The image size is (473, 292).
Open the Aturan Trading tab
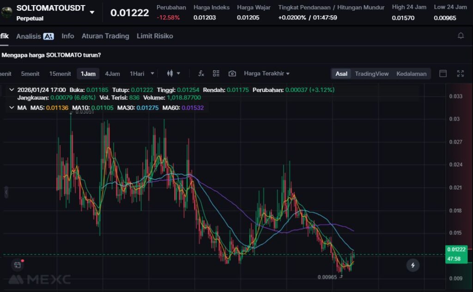click(x=105, y=36)
